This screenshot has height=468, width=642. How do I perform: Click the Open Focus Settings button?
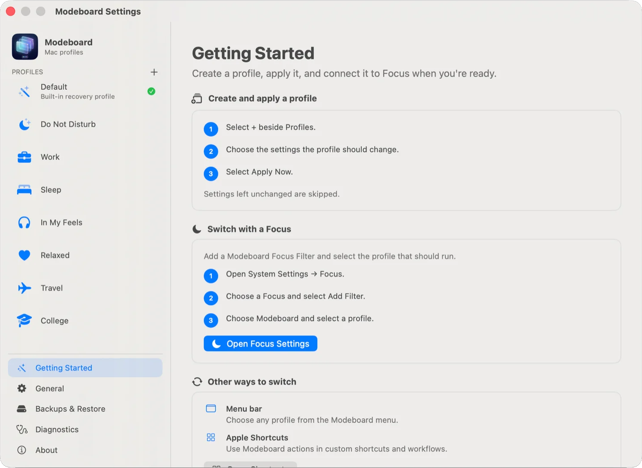tap(261, 344)
